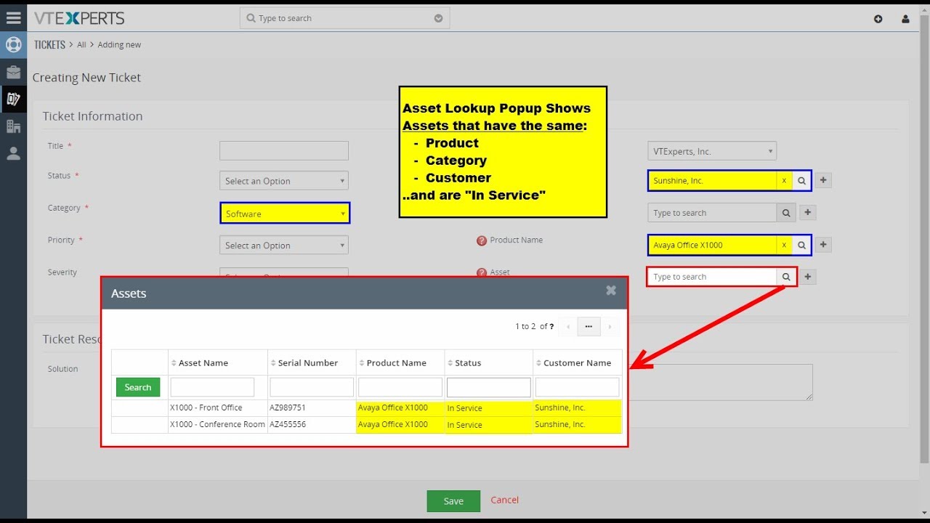Click TICKETS breadcrumb

point(49,45)
